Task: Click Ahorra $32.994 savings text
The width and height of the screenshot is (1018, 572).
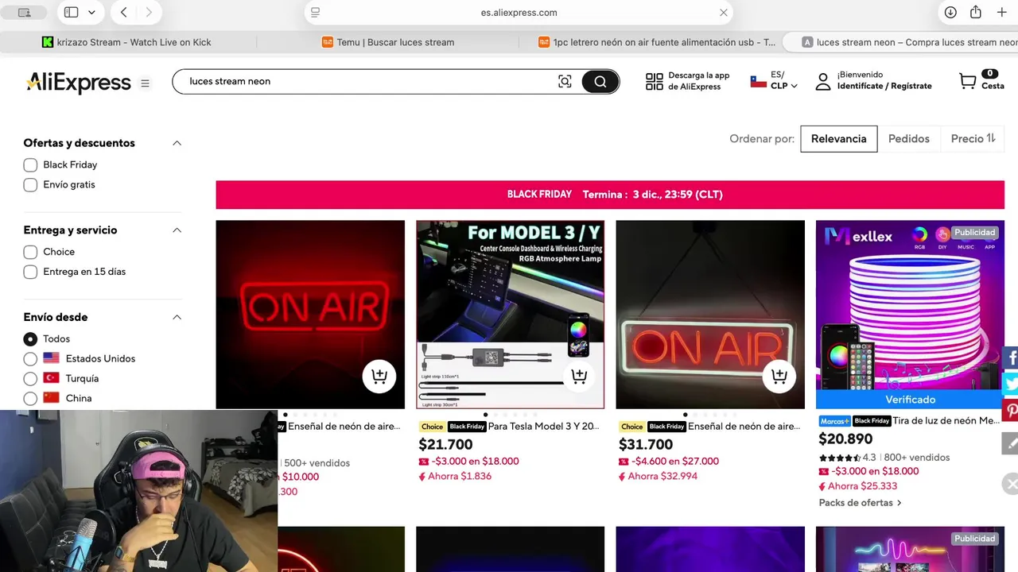Action: (x=662, y=477)
